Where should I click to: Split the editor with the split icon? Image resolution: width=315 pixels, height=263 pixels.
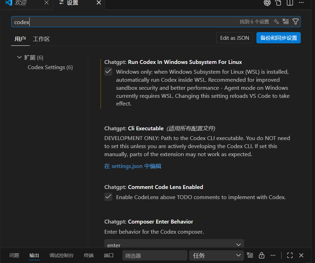290,3
